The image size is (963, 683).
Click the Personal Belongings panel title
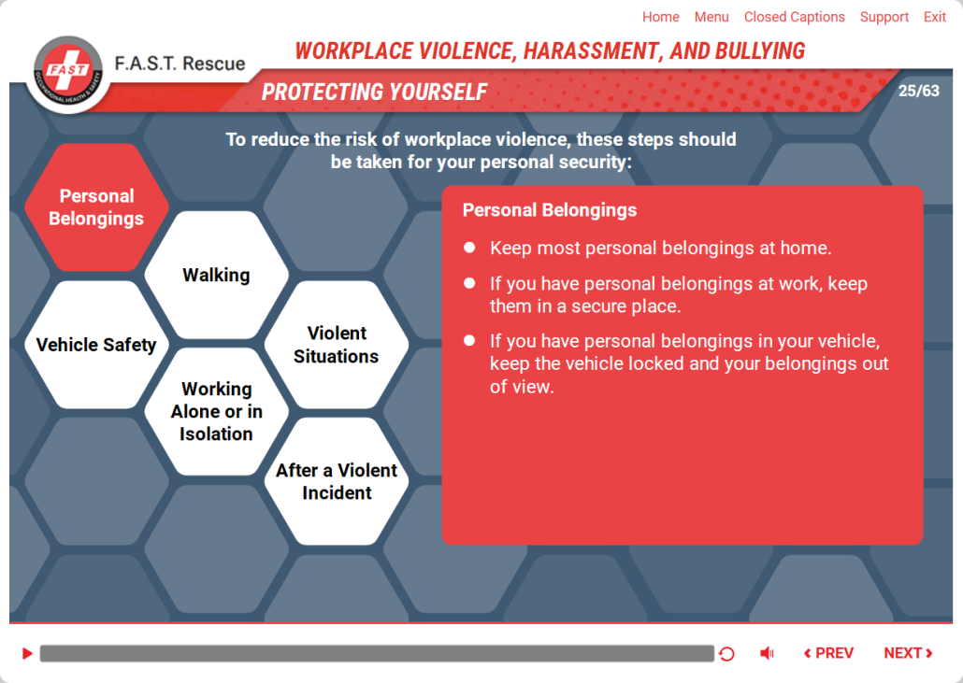(550, 210)
